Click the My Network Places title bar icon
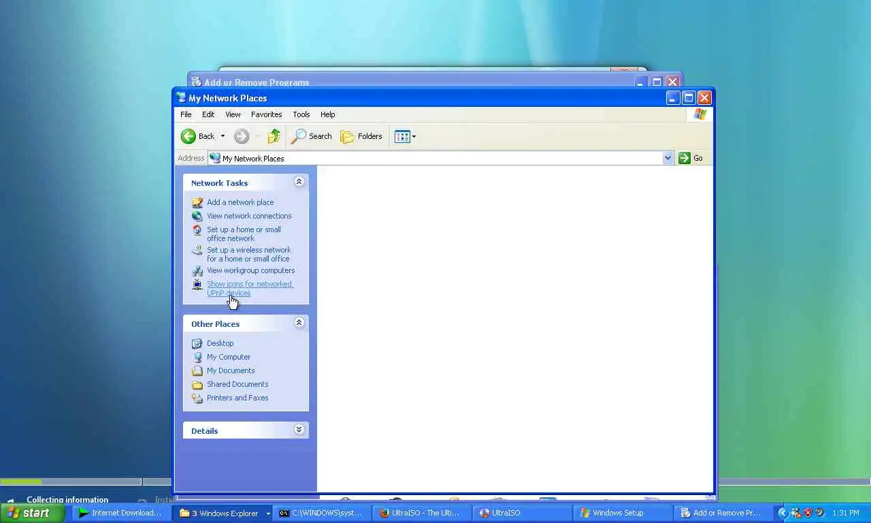This screenshot has height=523, width=871. (181, 98)
